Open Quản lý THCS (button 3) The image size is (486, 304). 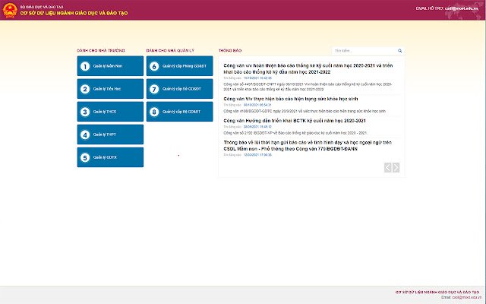110,112
